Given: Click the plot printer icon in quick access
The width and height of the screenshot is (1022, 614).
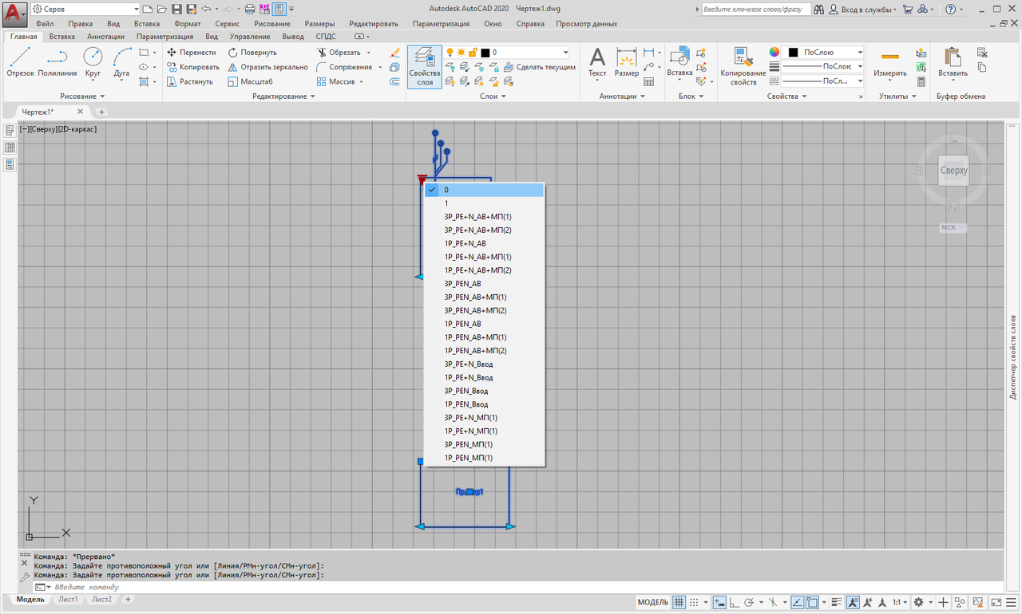Looking at the screenshot, I should pos(249,9).
